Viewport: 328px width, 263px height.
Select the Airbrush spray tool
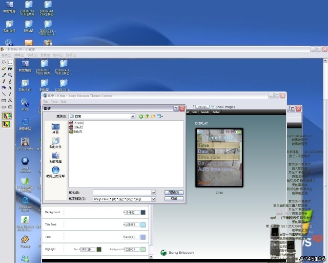(4, 88)
